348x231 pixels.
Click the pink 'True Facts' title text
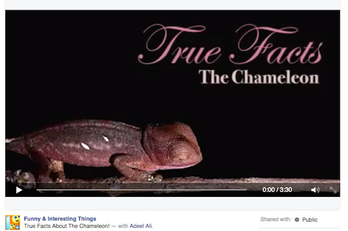pos(230,44)
